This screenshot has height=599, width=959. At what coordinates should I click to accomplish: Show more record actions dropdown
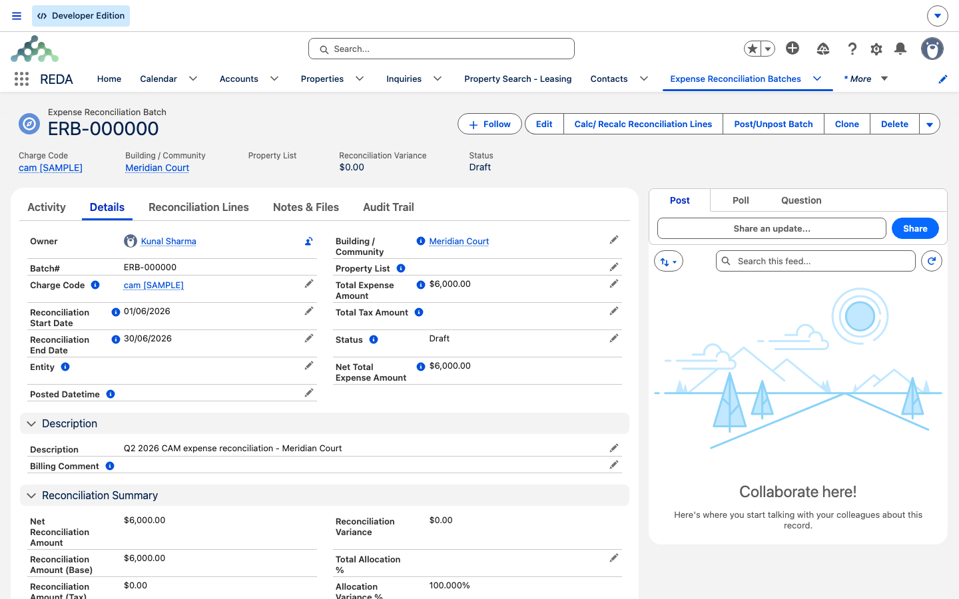(930, 124)
